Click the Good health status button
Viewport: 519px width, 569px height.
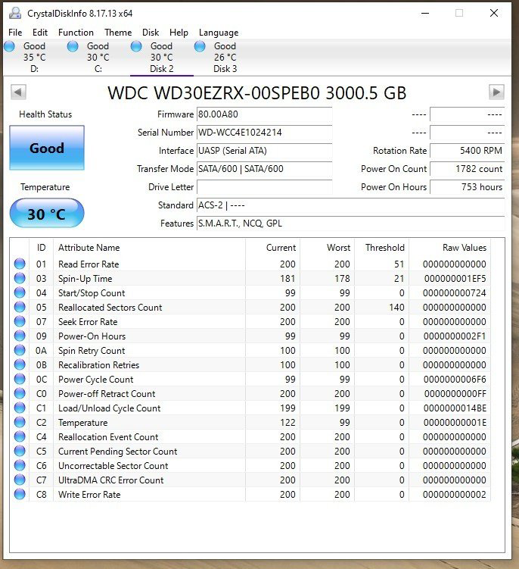coord(47,148)
